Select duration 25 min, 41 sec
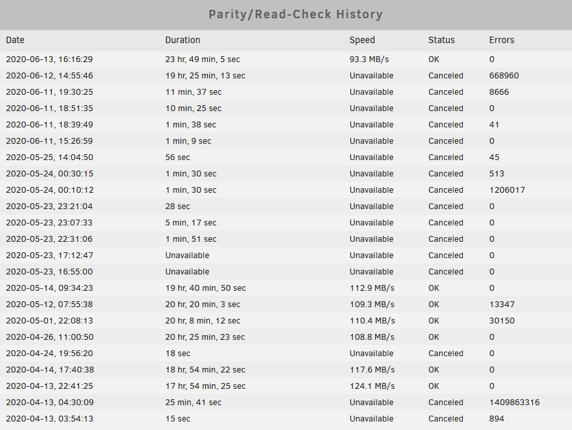 pyautogui.click(x=193, y=403)
